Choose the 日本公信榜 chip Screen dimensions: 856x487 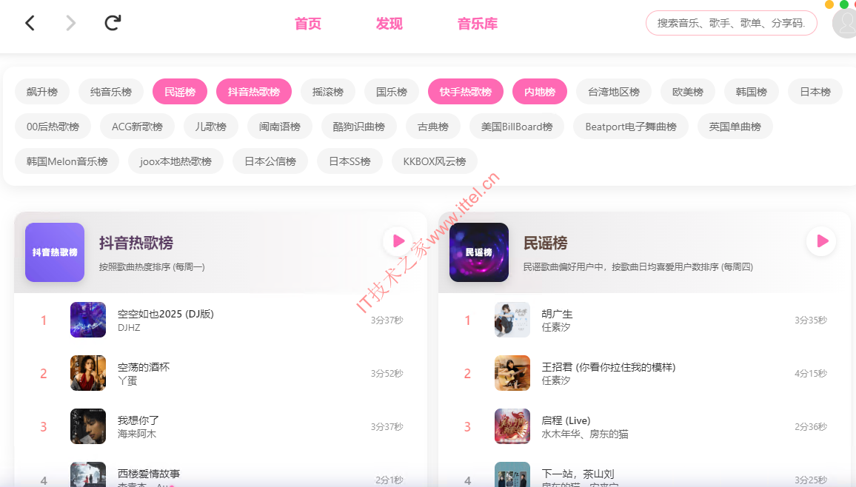[270, 161]
